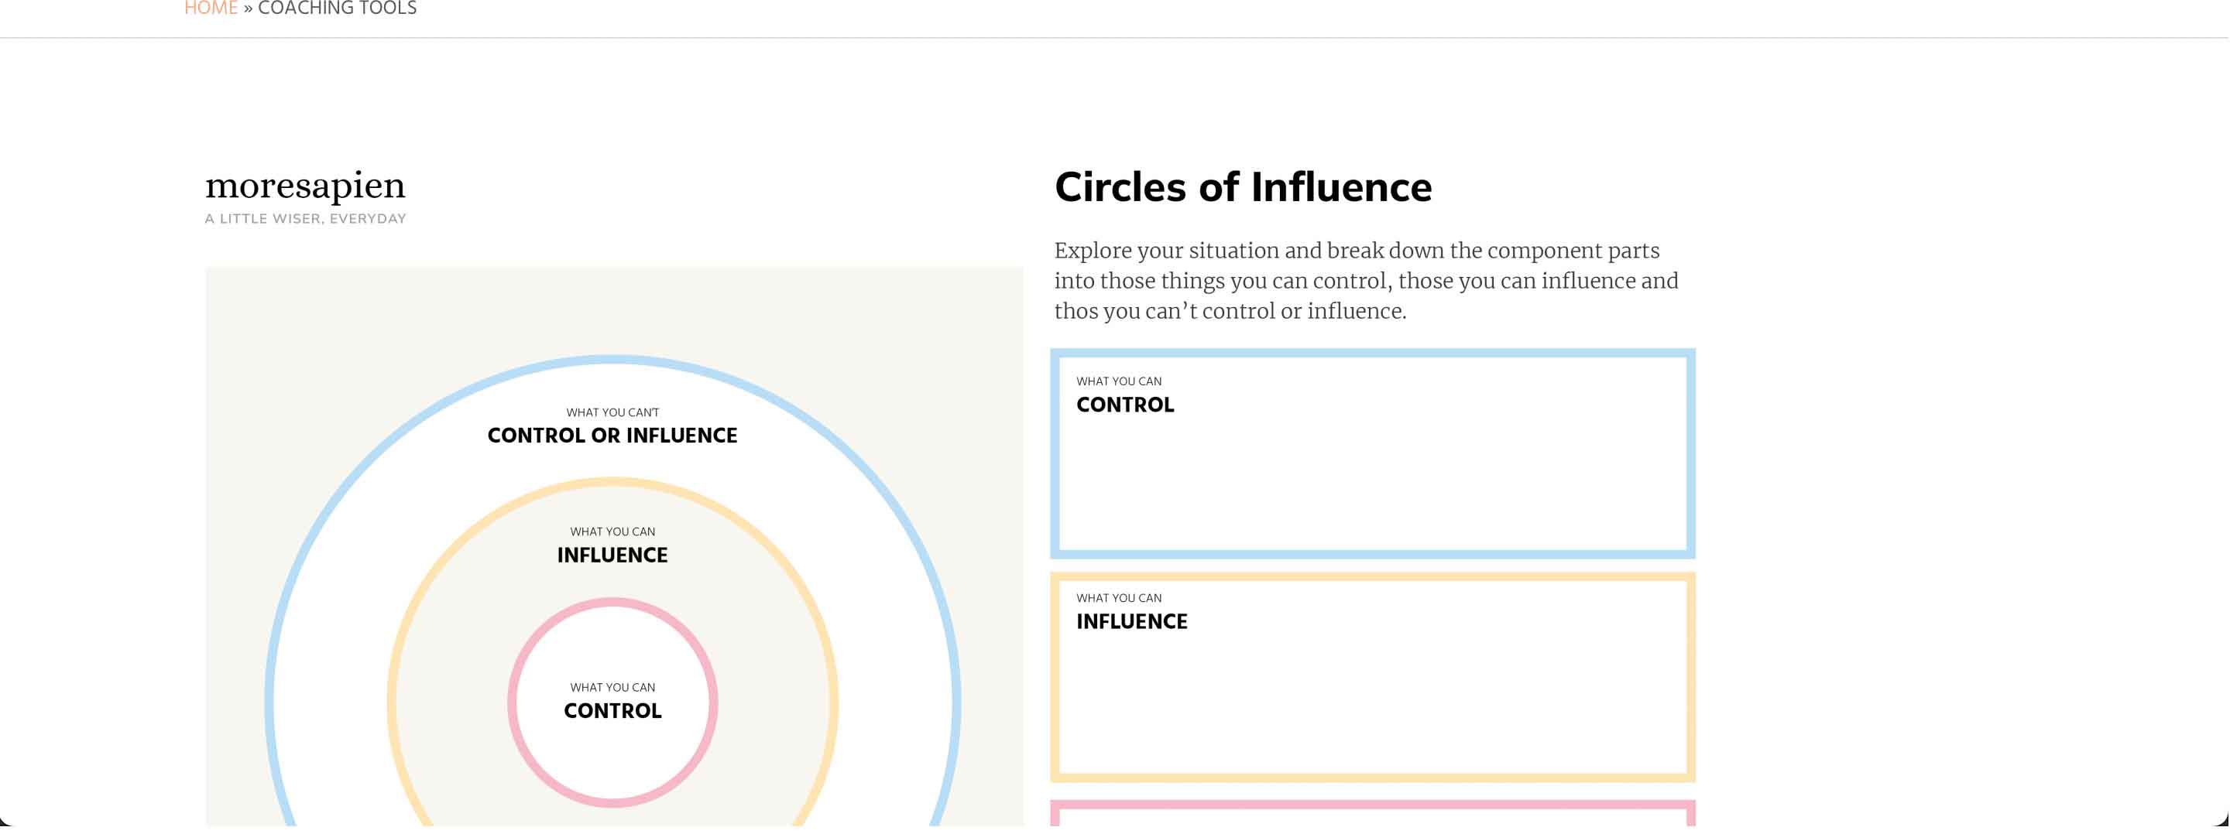The height and width of the screenshot is (834, 2230).
Task: Click the bold INFLUENCE title in the yellow box
Action: (1131, 622)
